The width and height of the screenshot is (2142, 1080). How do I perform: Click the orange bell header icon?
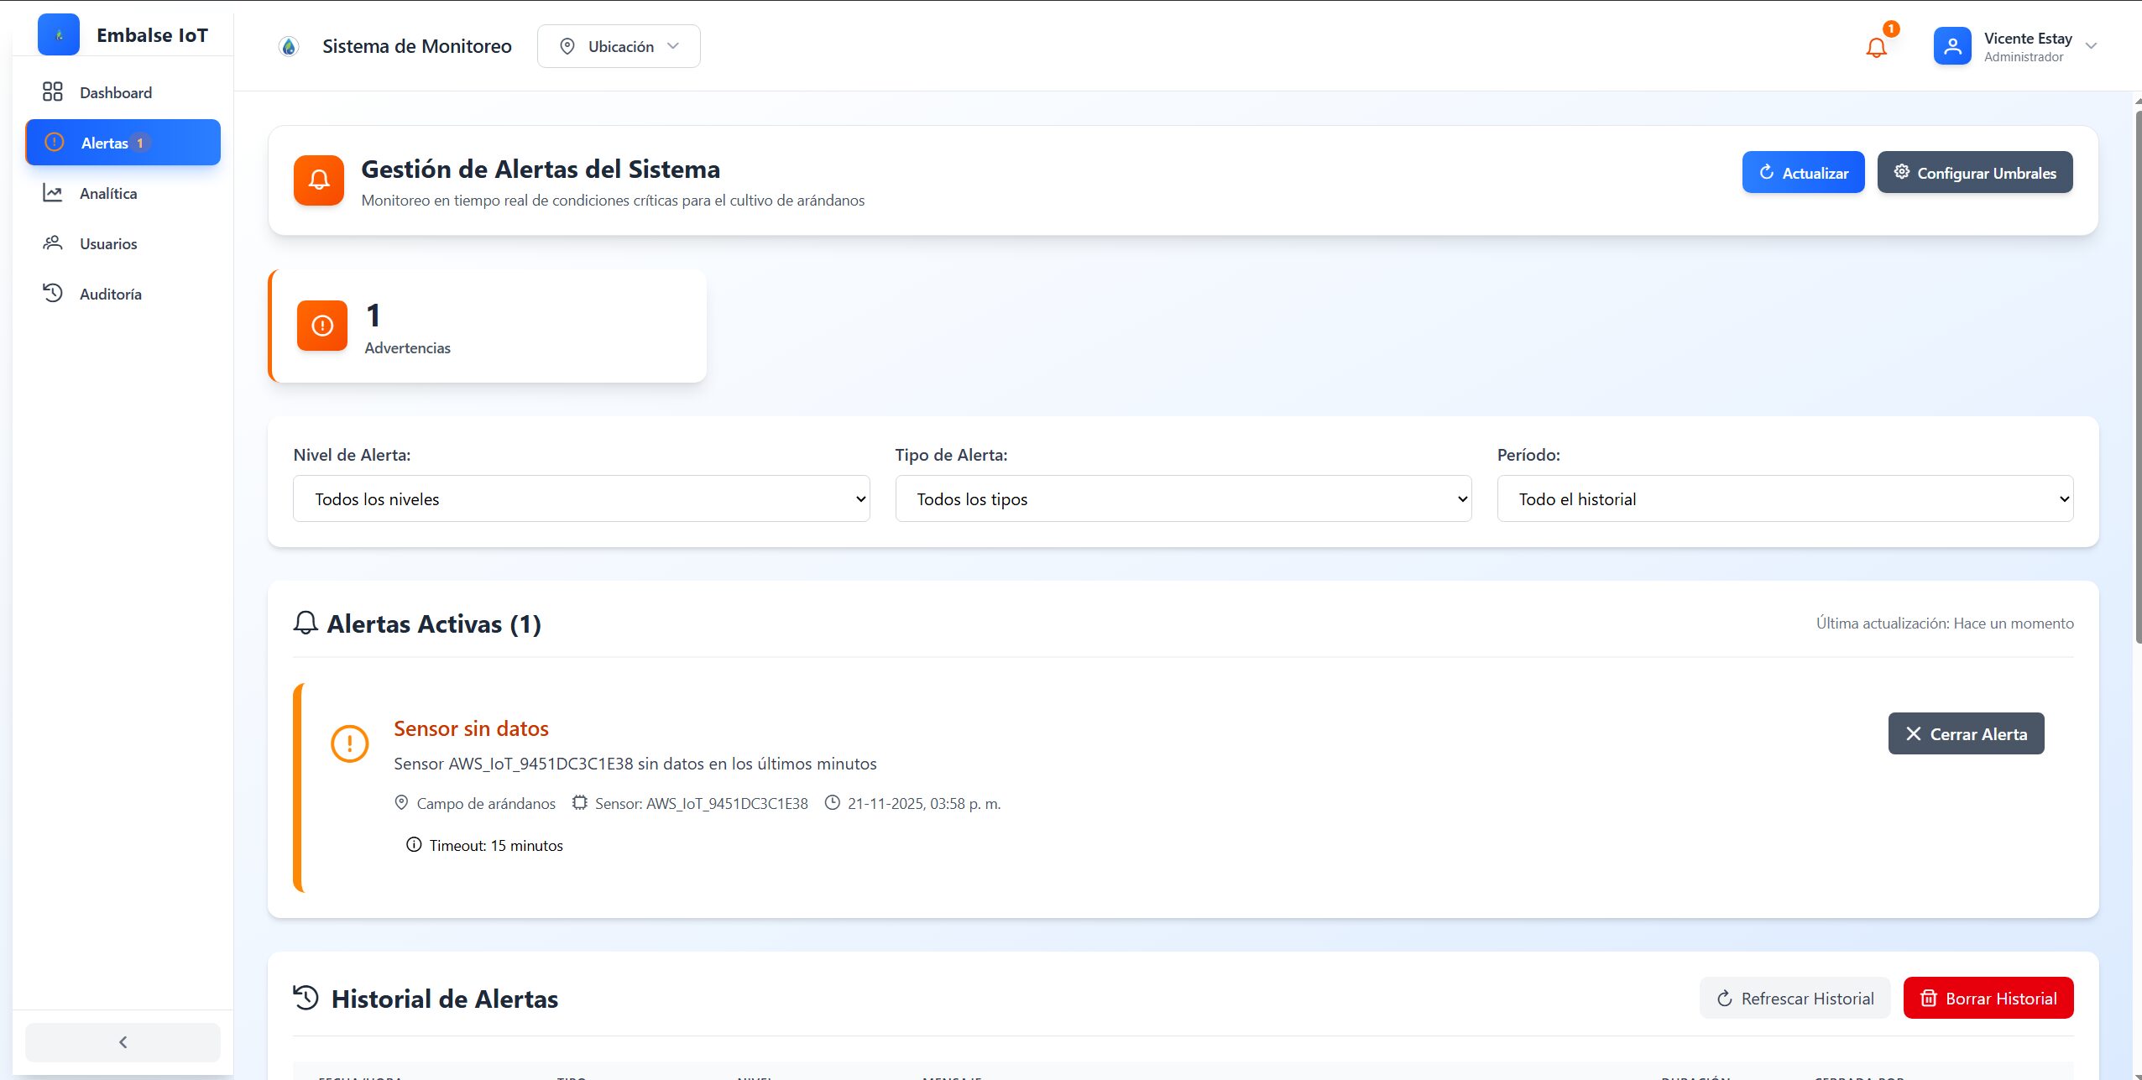[x=319, y=180]
